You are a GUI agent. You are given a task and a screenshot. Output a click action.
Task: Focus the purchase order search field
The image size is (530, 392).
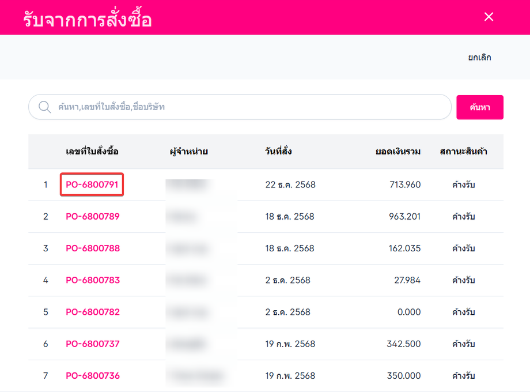point(240,107)
